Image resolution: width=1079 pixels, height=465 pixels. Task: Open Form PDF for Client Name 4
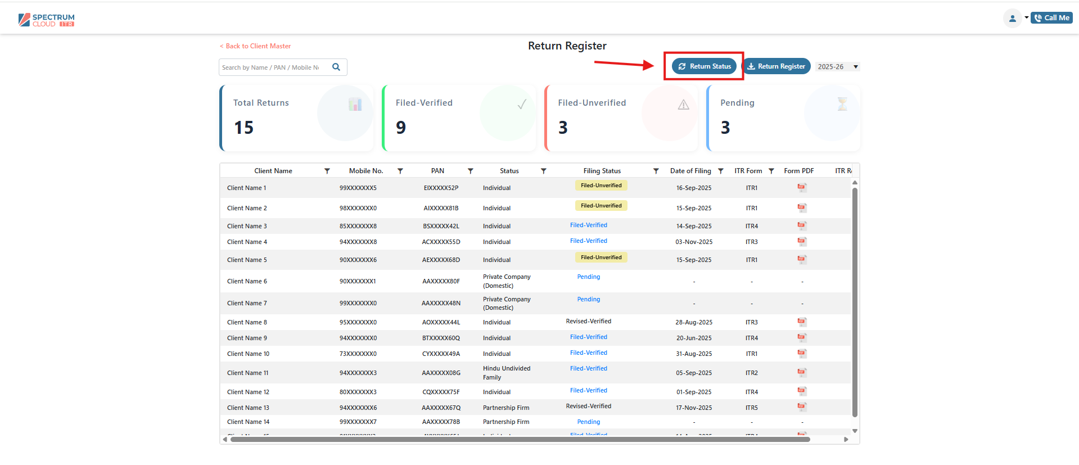[802, 242]
